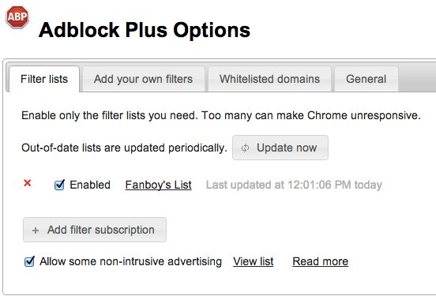
Task: Select the Filter lists tab
Action: 44,79
